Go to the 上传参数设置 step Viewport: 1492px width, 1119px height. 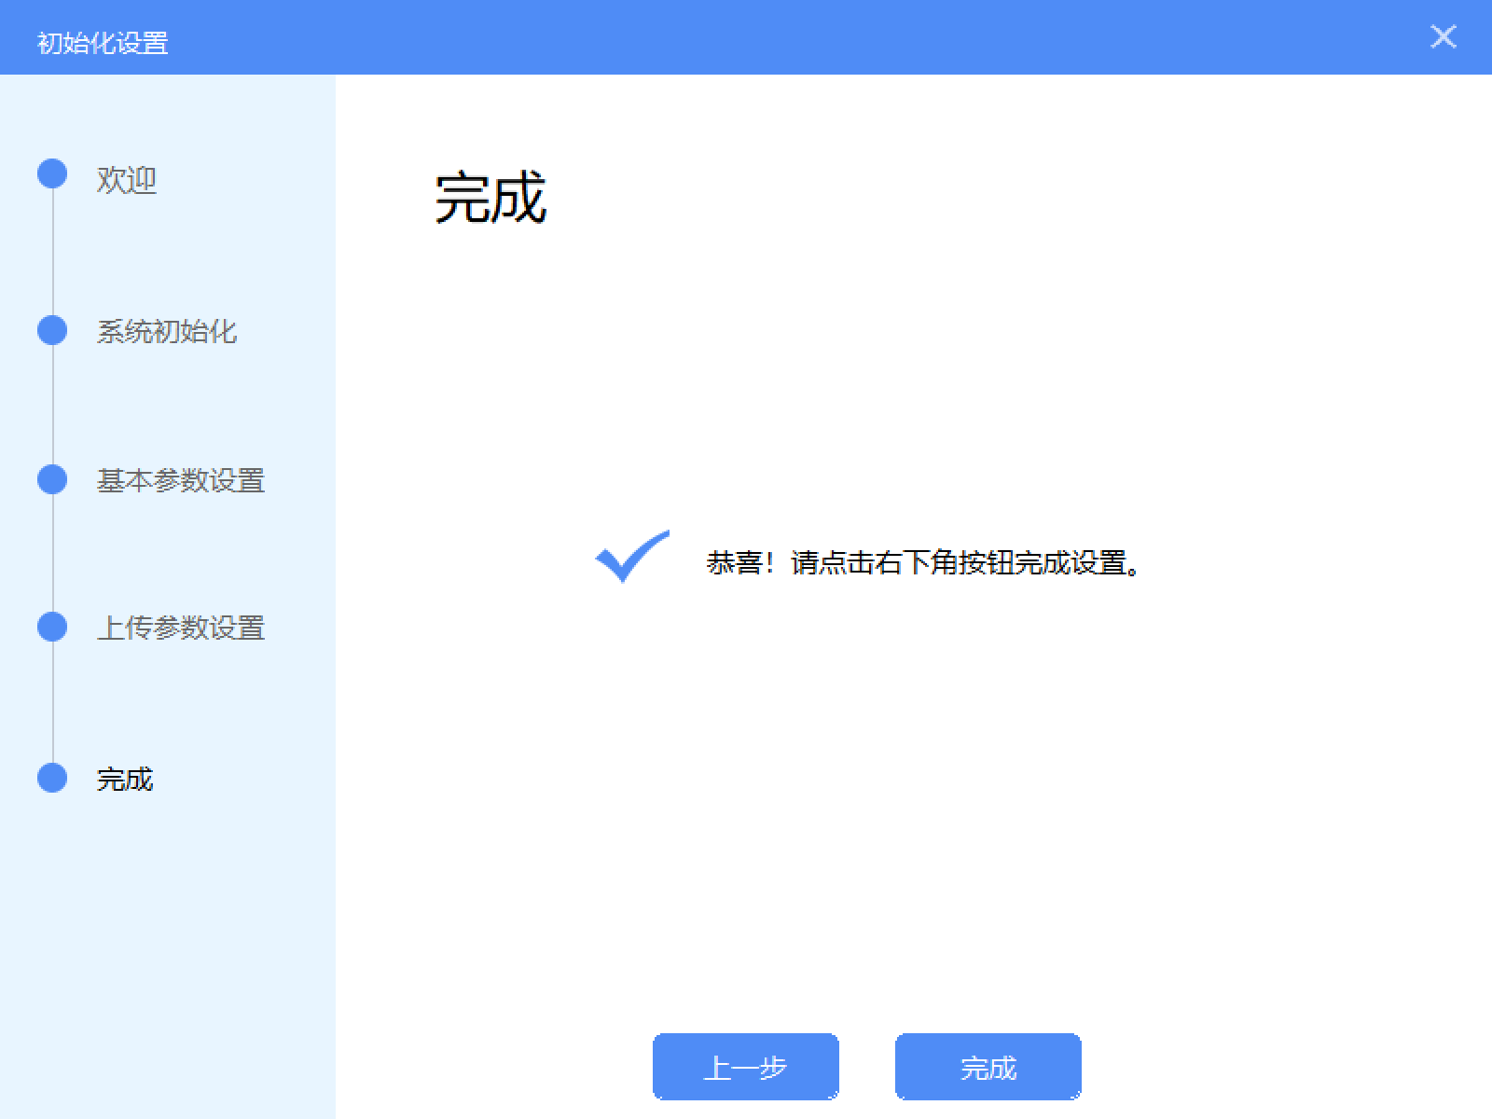(x=179, y=629)
